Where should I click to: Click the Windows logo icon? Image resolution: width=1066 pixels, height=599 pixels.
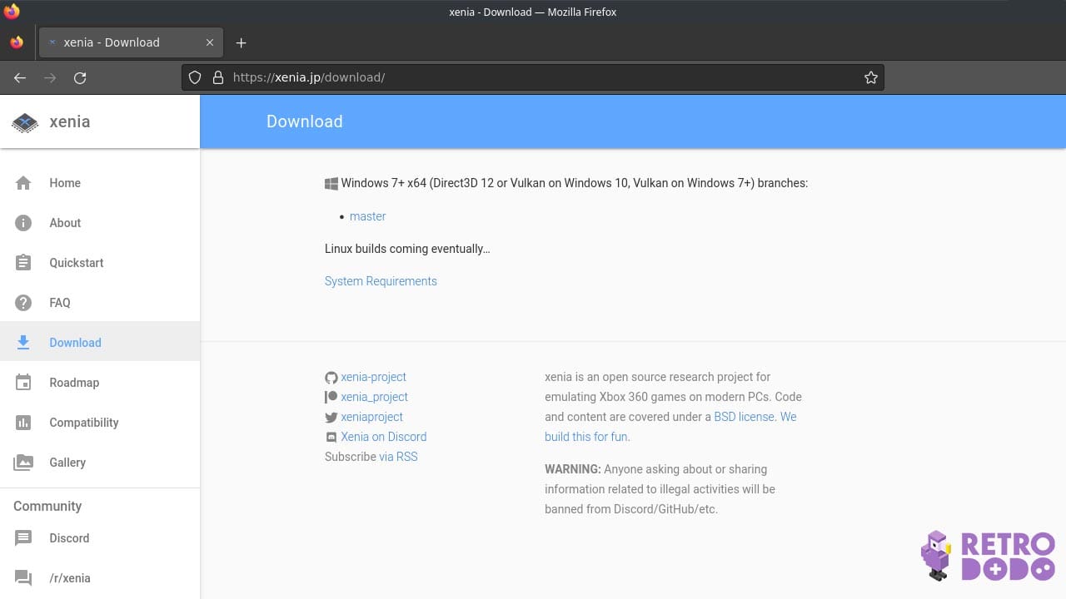tap(331, 184)
